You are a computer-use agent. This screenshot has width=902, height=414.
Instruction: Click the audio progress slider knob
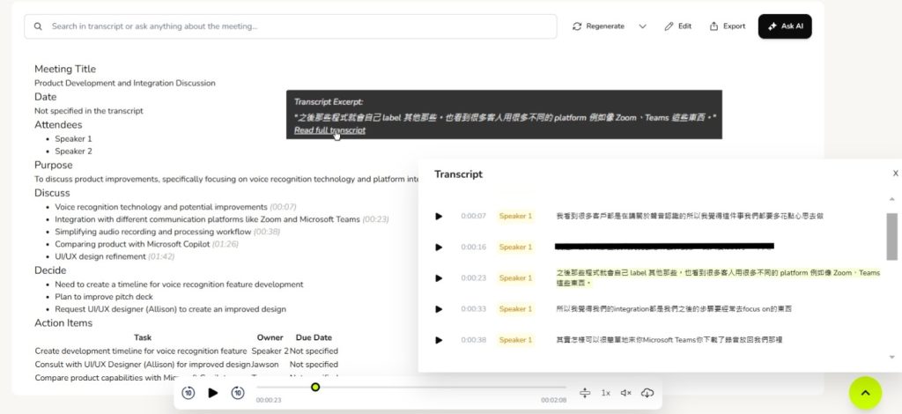point(315,387)
